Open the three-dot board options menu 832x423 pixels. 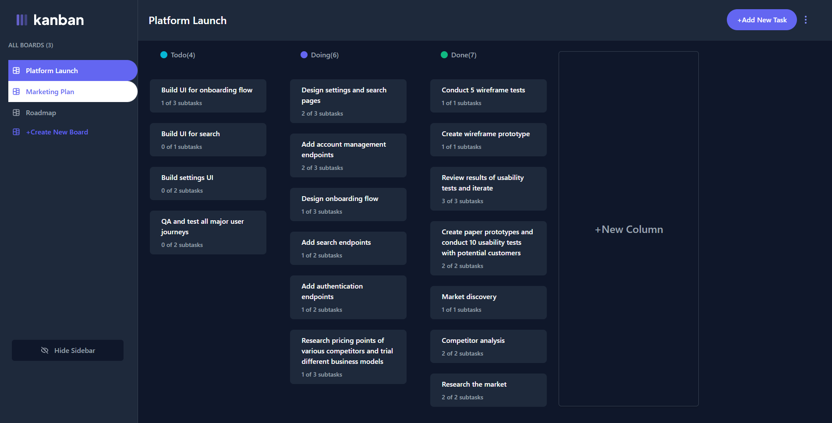point(806,20)
